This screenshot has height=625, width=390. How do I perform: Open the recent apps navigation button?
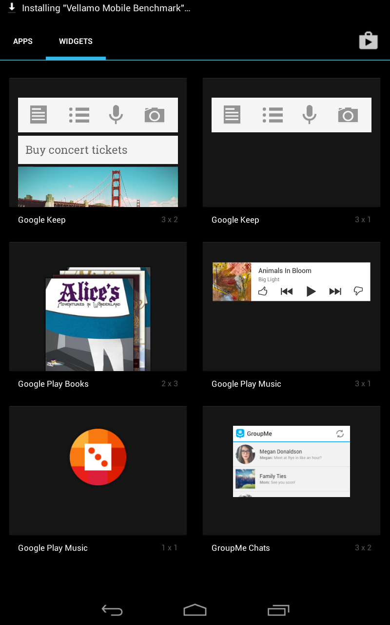point(278,610)
